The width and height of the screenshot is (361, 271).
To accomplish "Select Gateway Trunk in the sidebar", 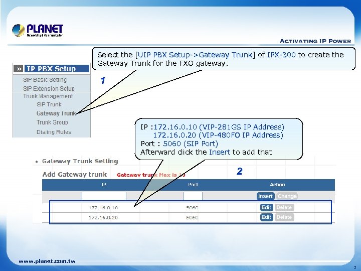I will click(56, 113).
